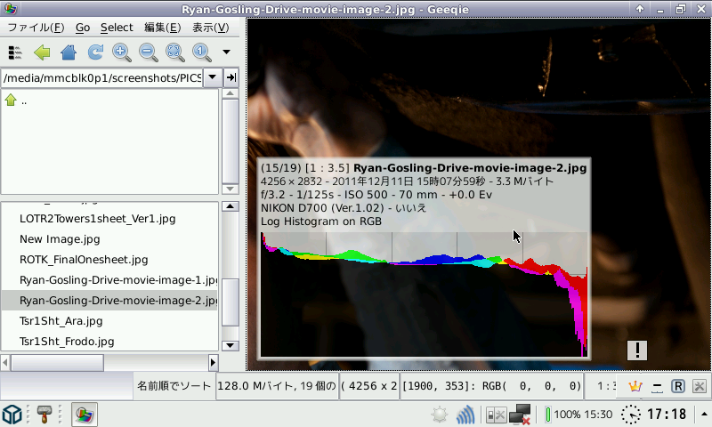Click file list scroll down arrow
The image size is (712, 427).
(231, 345)
